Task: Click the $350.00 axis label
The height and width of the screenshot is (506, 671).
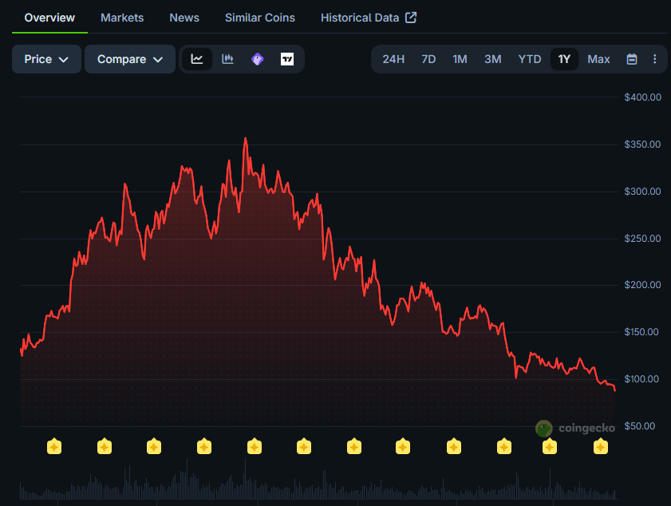Action: [x=642, y=144]
